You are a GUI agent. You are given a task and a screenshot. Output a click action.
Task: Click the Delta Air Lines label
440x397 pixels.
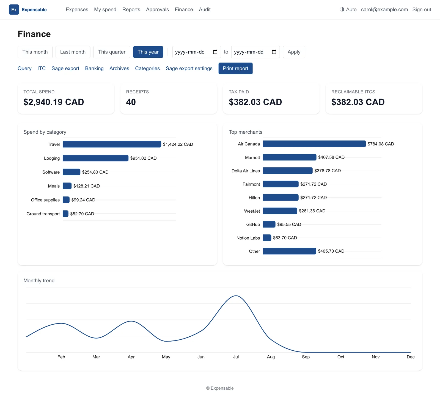[246, 171]
